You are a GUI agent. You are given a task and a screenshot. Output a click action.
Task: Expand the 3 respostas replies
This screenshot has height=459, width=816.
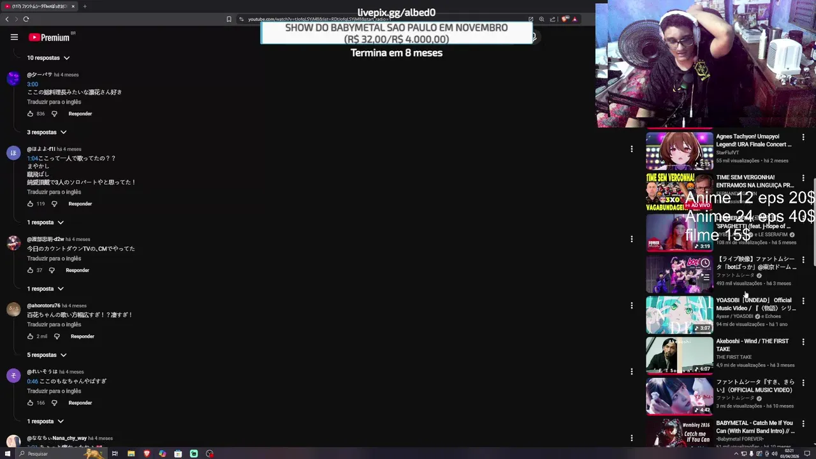click(47, 133)
